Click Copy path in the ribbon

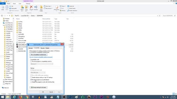click(13, 9)
